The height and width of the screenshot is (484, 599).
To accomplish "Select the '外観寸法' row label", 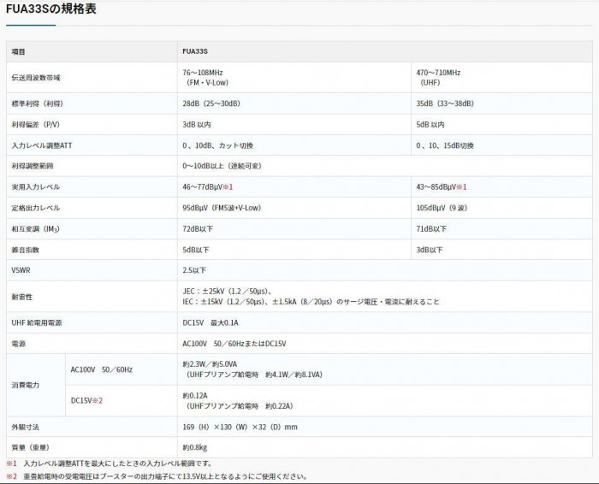I will click(x=25, y=427).
